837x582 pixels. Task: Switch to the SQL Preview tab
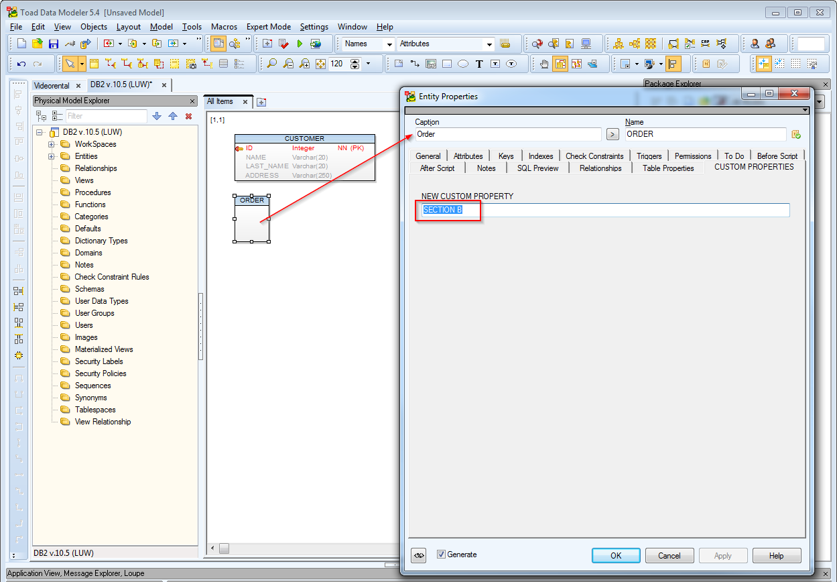tap(537, 168)
